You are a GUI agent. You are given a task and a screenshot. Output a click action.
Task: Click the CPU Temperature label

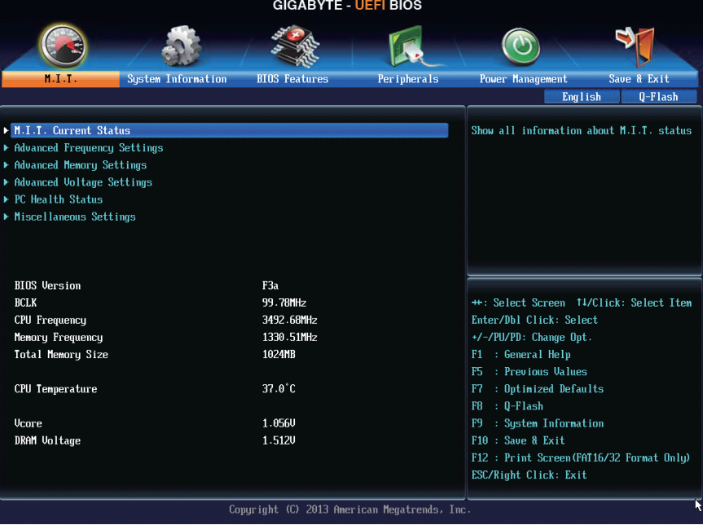coord(55,389)
